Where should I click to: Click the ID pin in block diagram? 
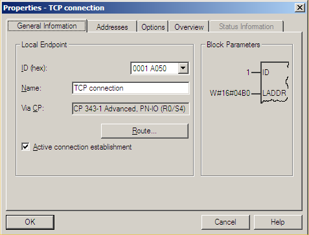pyautogui.click(x=266, y=73)
